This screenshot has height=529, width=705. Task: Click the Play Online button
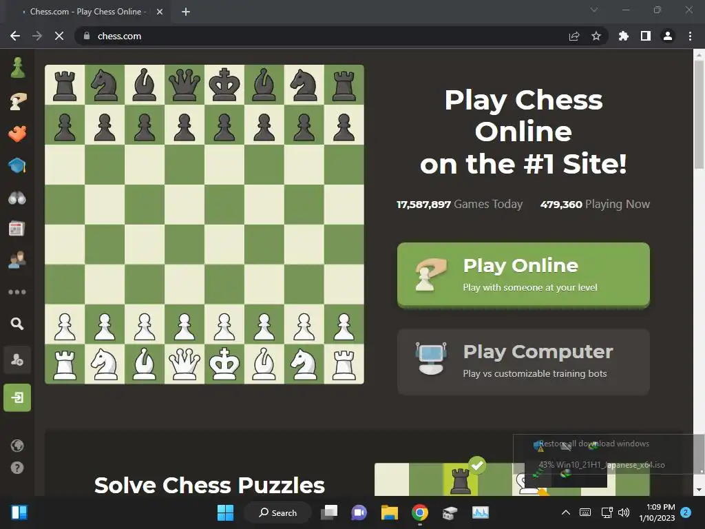[523, 276]
